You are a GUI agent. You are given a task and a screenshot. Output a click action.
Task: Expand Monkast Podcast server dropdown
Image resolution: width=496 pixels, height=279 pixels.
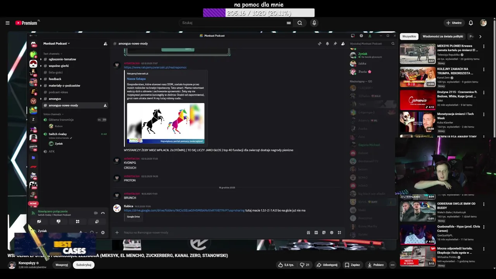coord(57,43)
